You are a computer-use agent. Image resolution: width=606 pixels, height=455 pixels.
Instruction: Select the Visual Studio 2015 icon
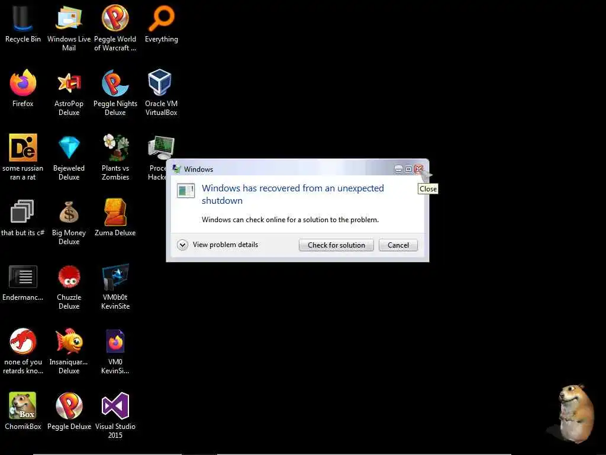115,406
